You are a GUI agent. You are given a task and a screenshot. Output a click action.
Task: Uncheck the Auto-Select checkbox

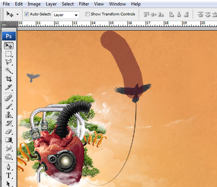[27, 14]
